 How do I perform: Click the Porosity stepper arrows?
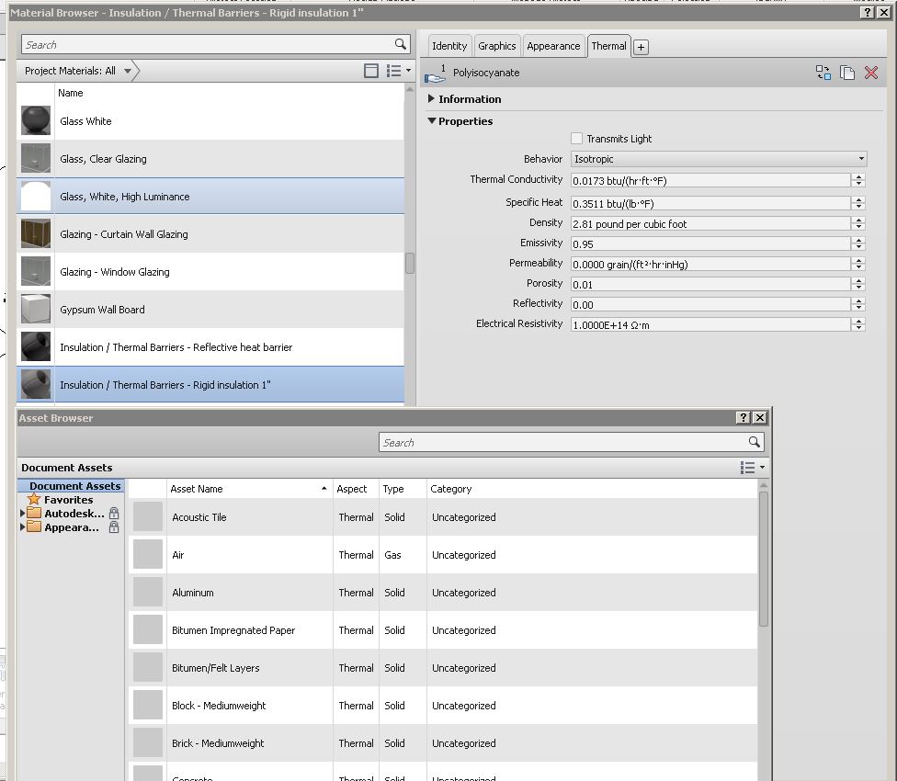tap(858, 284)
